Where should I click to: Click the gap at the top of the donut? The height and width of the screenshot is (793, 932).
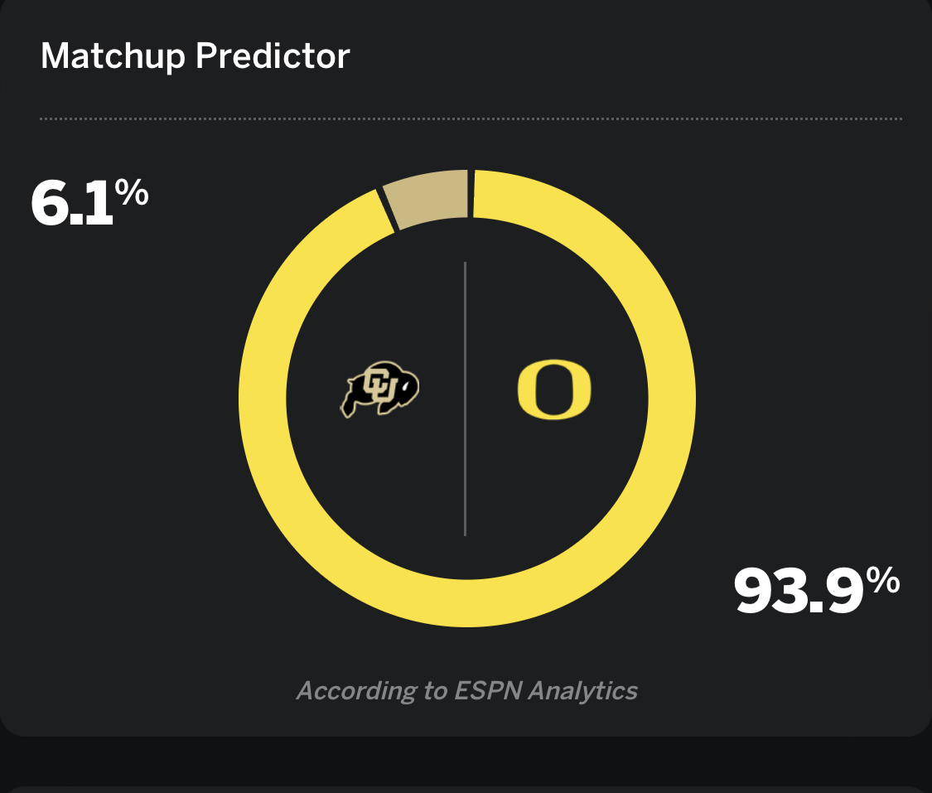(471, 194)
